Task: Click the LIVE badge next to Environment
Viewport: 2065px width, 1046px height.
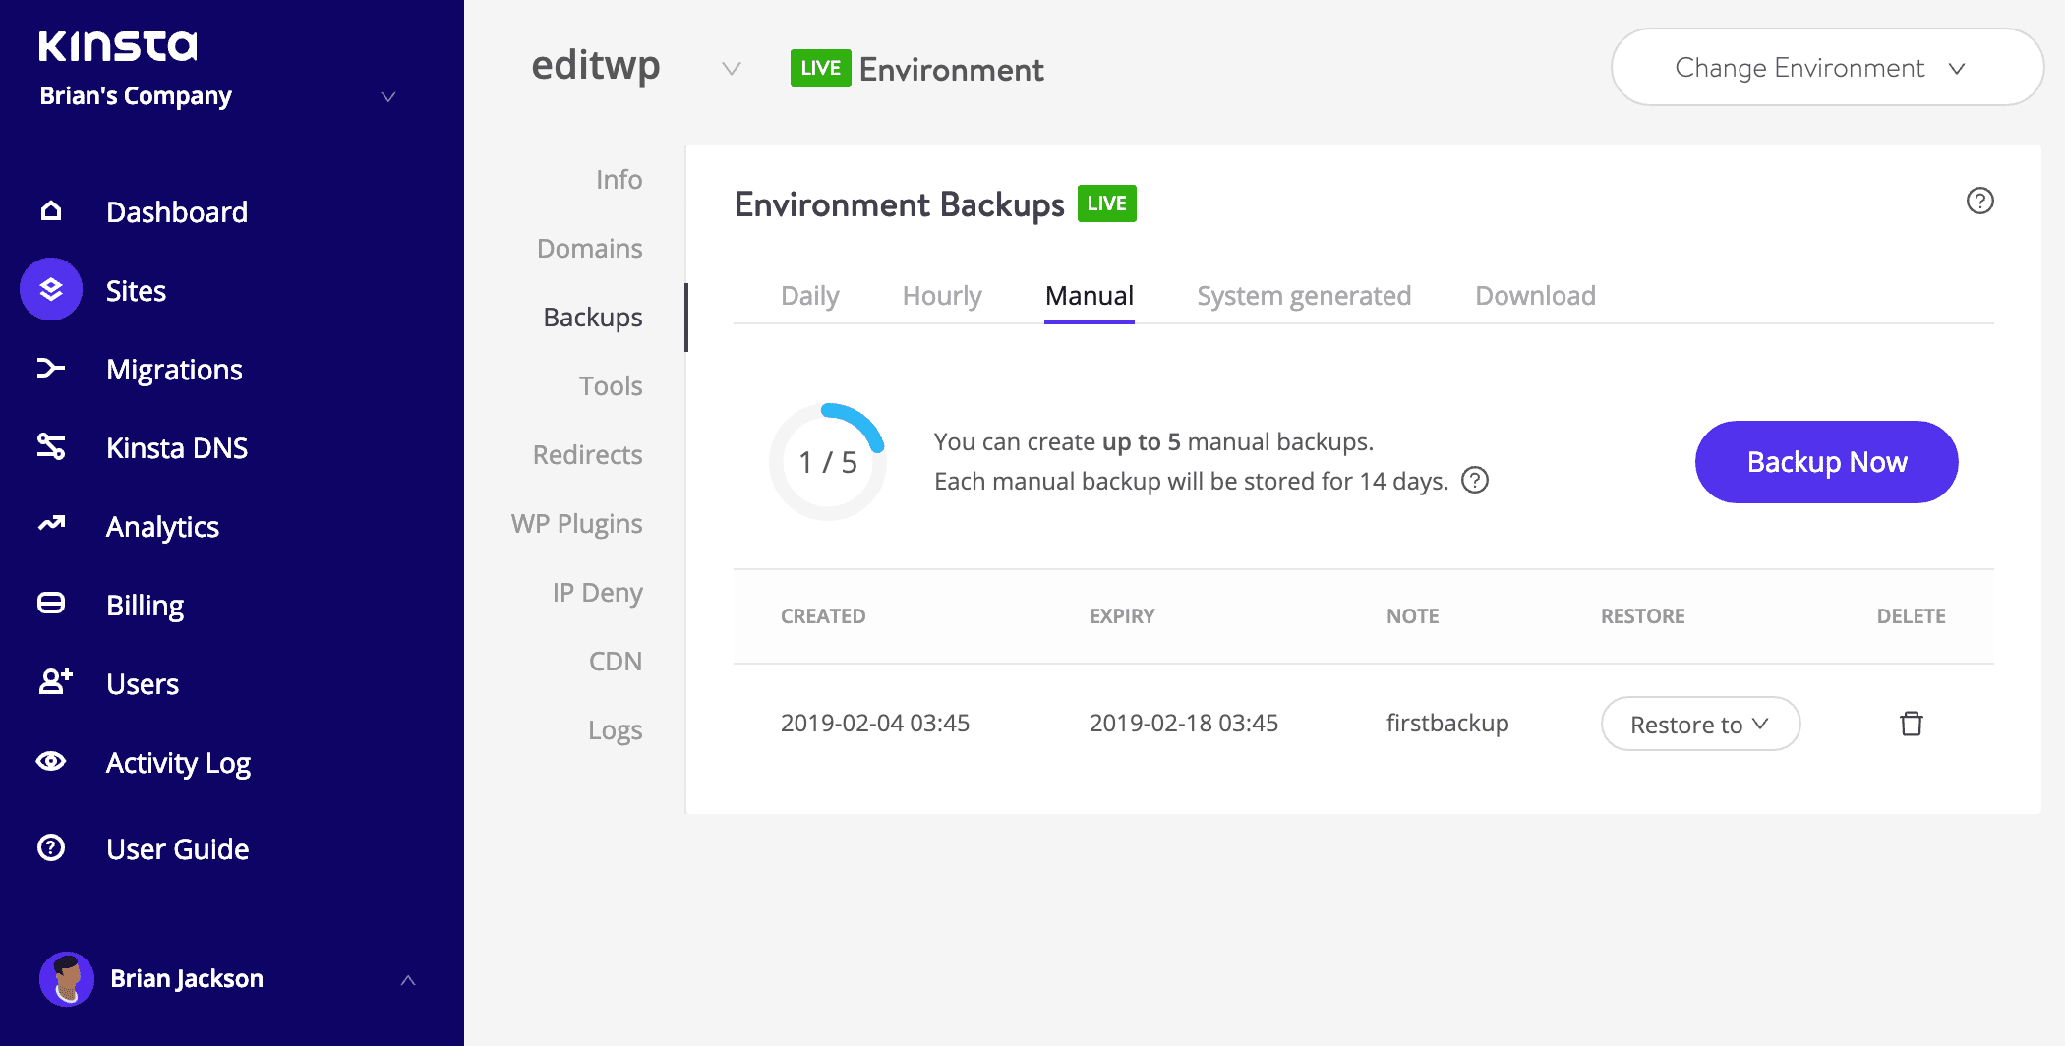Action: click(820, 67)
